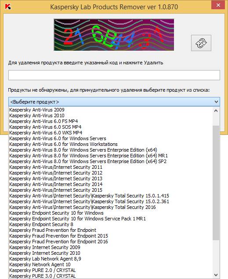Viewport: 228px width, 279px height.
Task: Pick Kaspersky Lab Network Agent 8,9
Action: 111,259
